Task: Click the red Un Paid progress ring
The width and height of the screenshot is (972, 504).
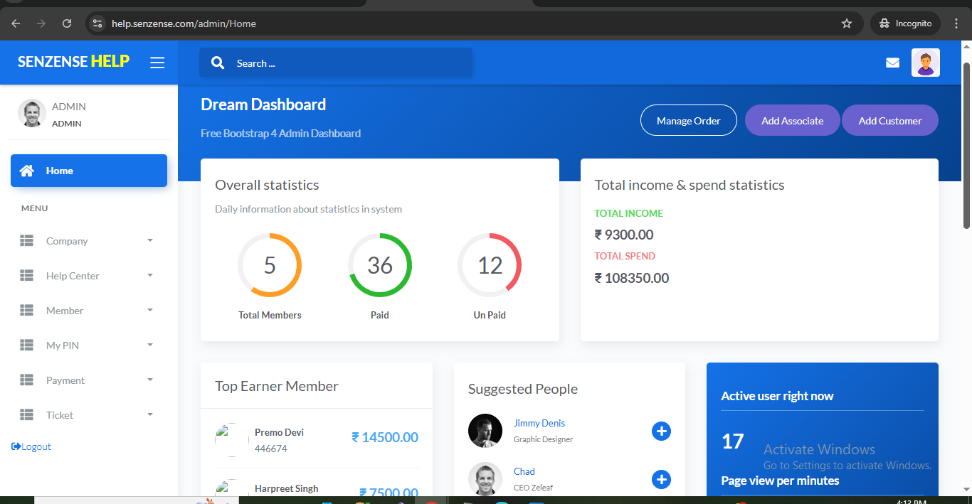Action: click(x=490, y=265)
